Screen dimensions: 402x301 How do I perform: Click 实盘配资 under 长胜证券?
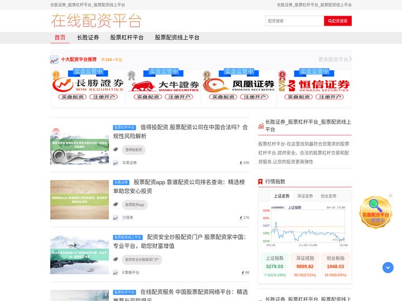coord(73,97)
